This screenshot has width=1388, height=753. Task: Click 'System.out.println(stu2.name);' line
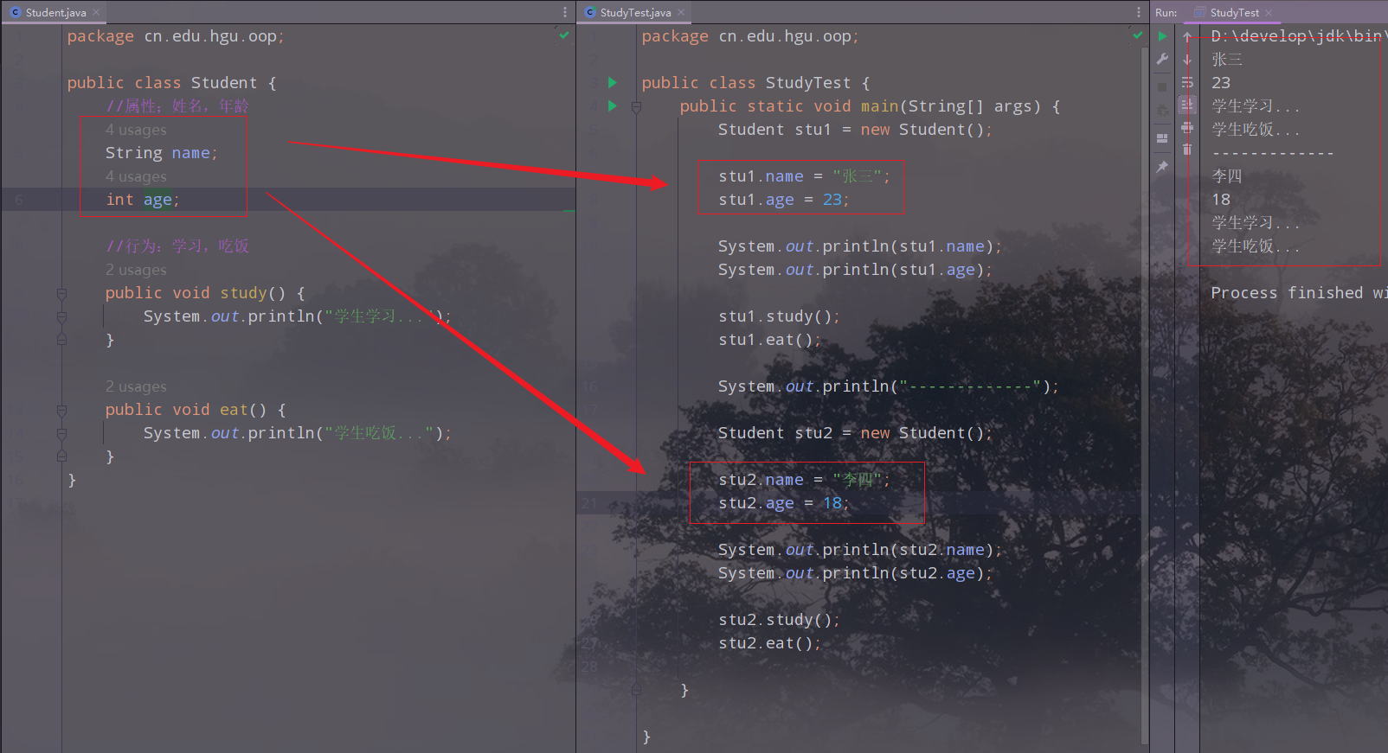[x=860, y=550]
